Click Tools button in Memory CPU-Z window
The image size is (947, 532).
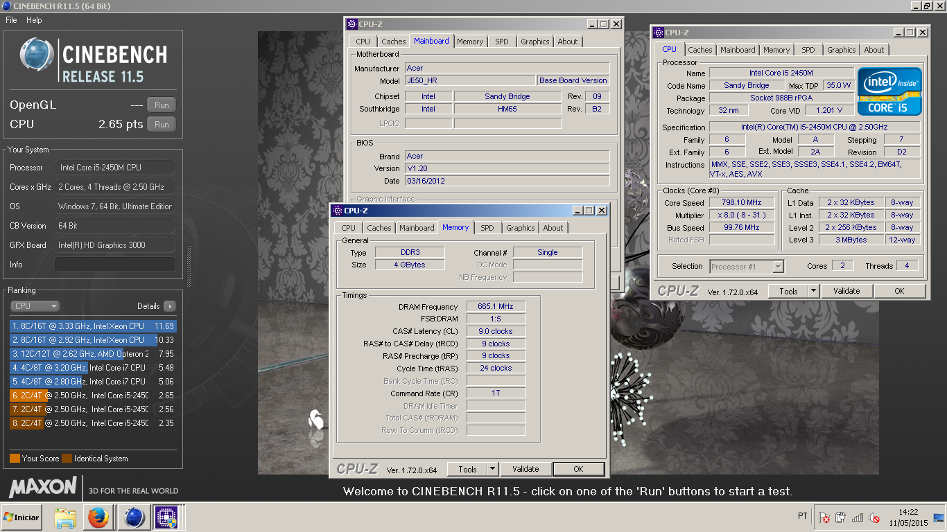point(467,469)
